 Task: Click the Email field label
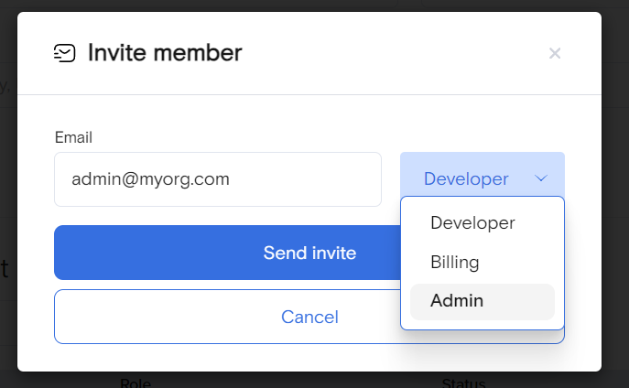pos(73,137)
